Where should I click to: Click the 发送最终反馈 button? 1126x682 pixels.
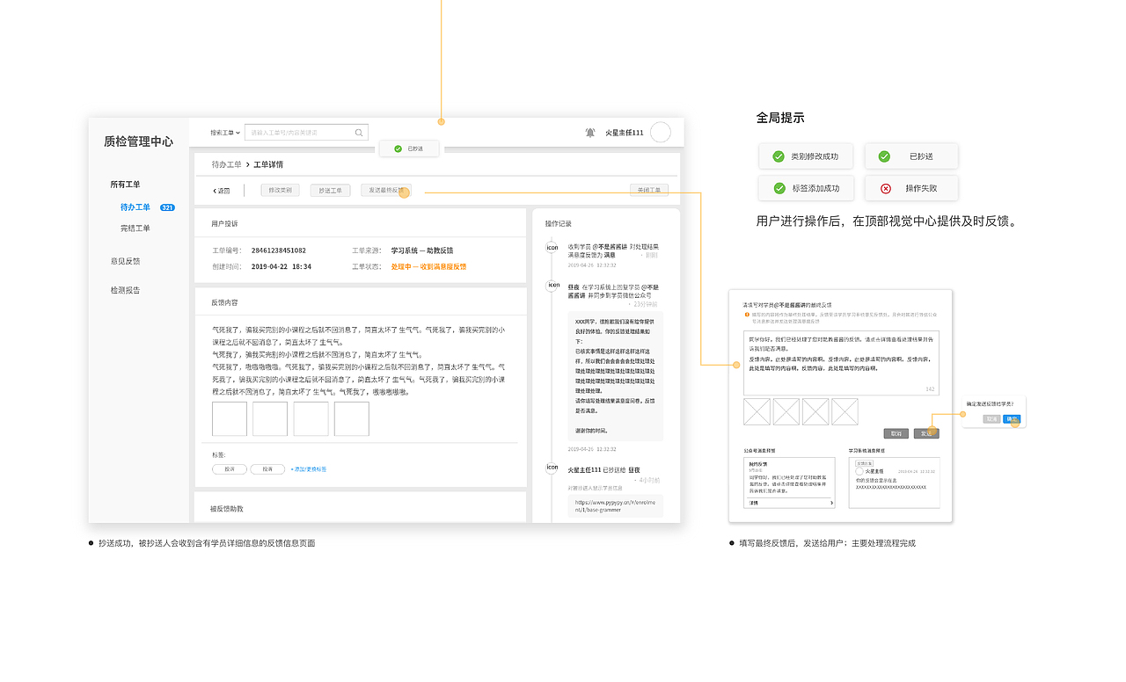[x=386, y=190]
